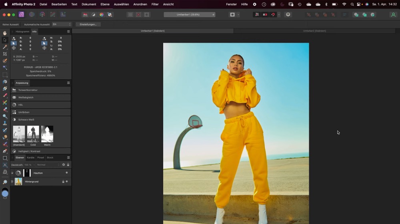This screenshot has width=400, height=224.
Task: Click the Einstellungen... button
Action: coord(88,24)
